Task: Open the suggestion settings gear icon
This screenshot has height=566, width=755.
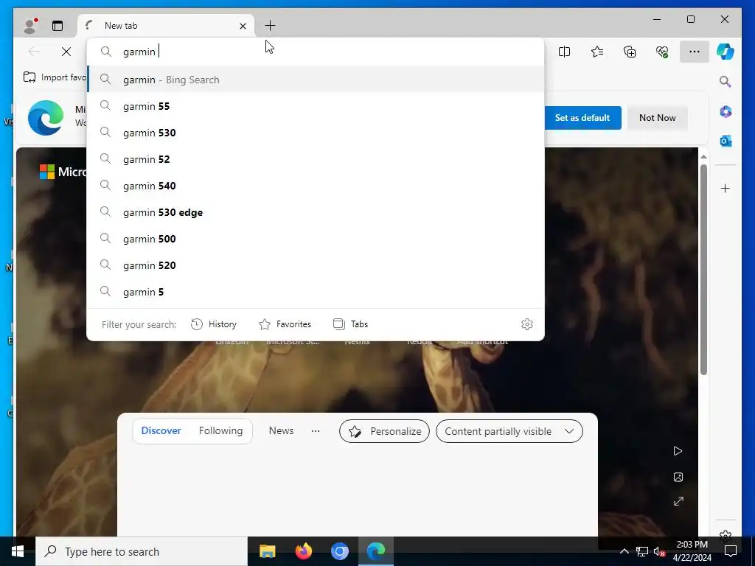Action: tap(526, 324)
